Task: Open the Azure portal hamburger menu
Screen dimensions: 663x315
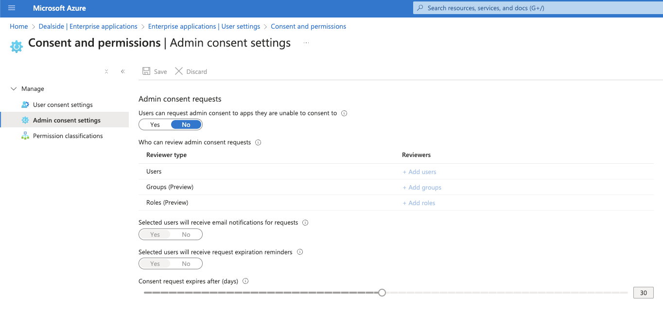Action: [x=12, y=8]
